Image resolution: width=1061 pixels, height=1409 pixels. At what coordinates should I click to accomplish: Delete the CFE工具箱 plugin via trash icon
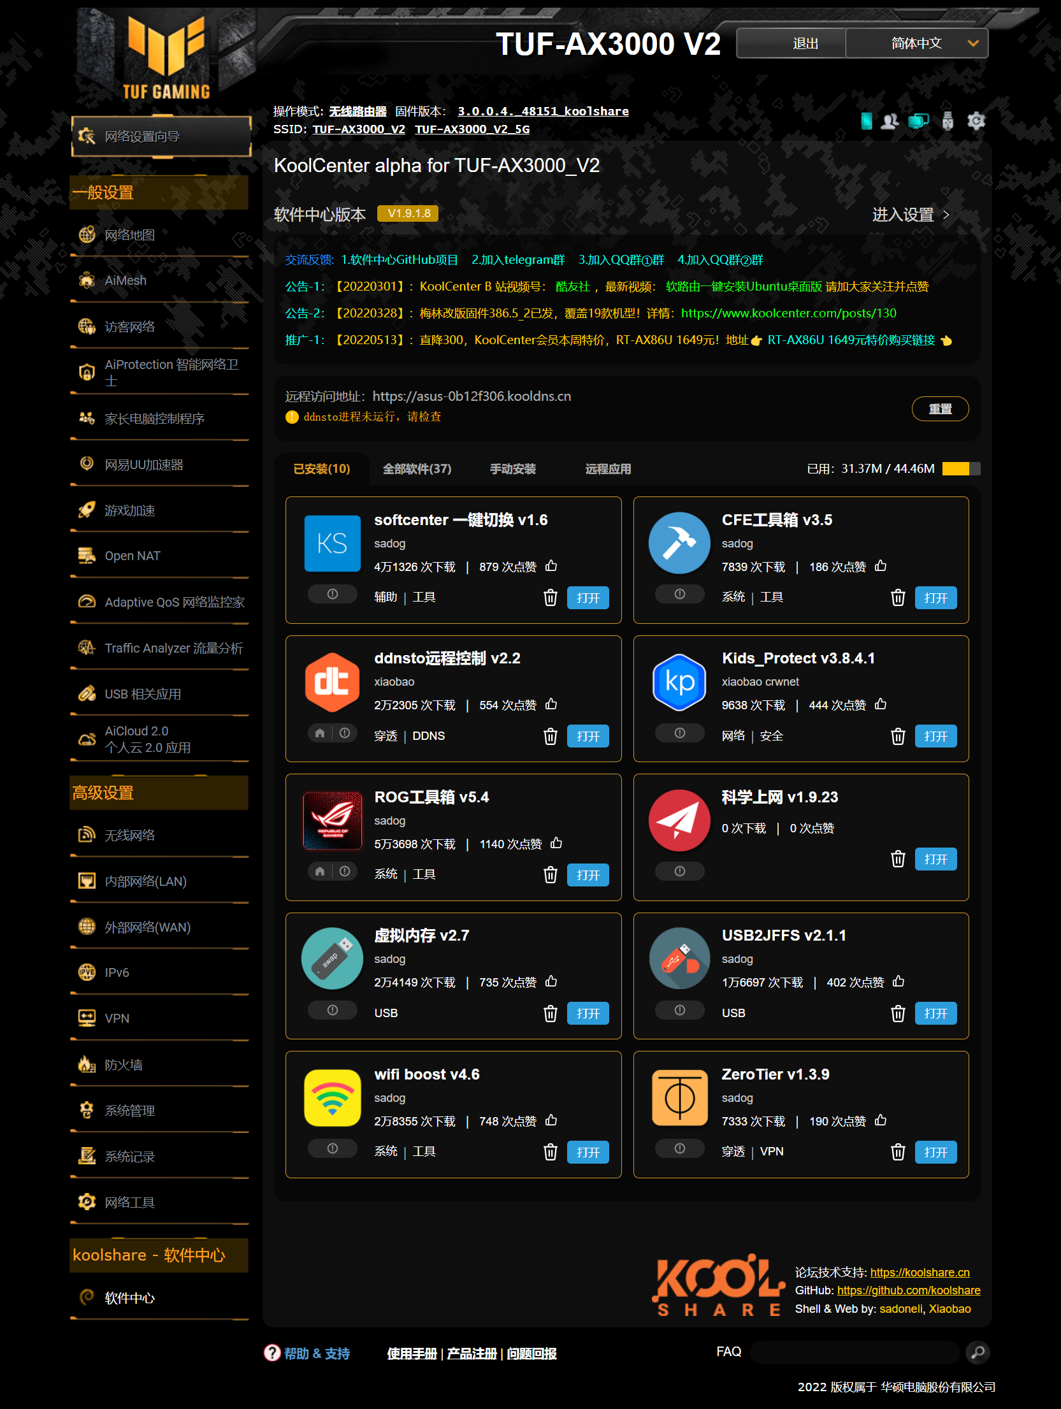click(x=897, y=598)
